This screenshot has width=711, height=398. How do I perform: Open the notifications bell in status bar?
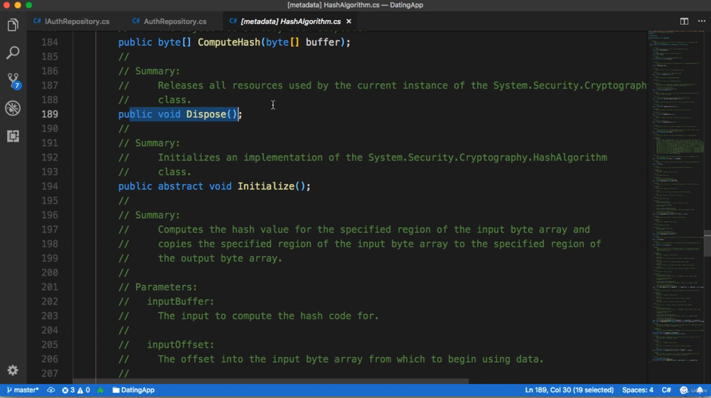click(x=700, y=390)
